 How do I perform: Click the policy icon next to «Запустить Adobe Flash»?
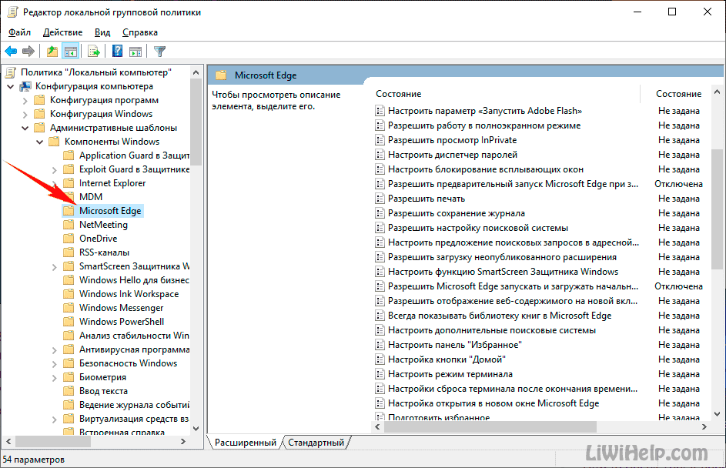point(380,111)
